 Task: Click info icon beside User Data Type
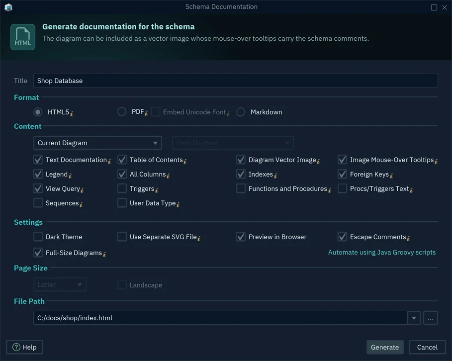click(178, 204)
